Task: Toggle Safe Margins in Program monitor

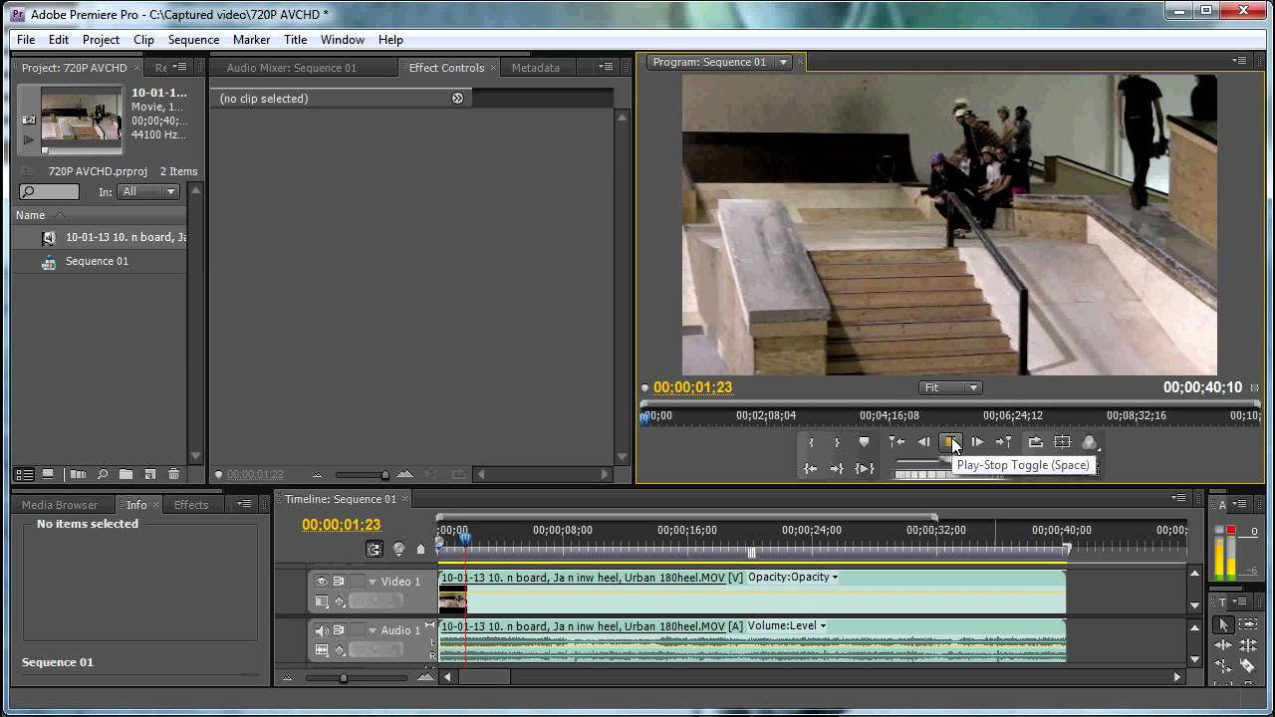Action: (x=1063, y=442)
